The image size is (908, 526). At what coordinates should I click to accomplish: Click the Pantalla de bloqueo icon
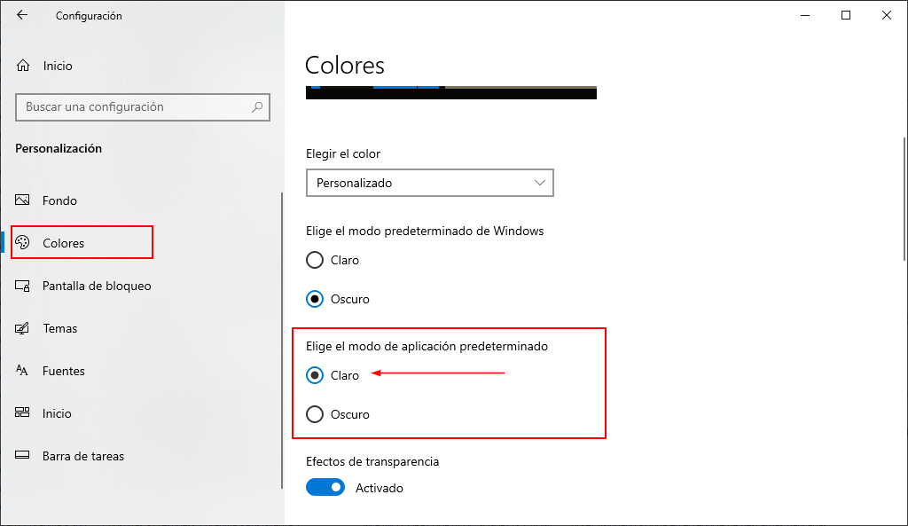(x=24, y=286)
